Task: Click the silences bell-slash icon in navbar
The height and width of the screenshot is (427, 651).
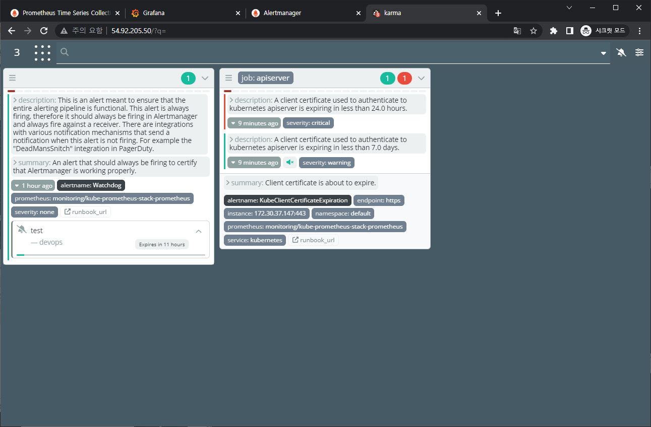Action: pos(621,52)
